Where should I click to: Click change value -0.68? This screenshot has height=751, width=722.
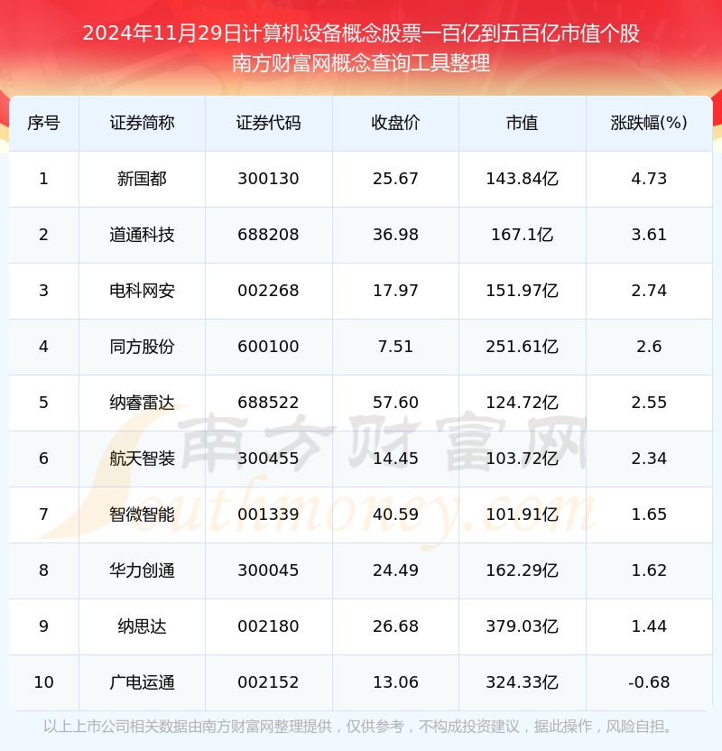649,682
